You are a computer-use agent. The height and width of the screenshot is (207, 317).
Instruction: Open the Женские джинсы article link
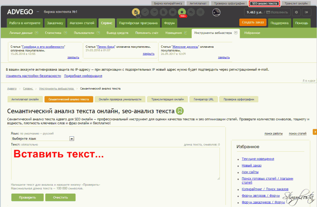tap(185, 47)
